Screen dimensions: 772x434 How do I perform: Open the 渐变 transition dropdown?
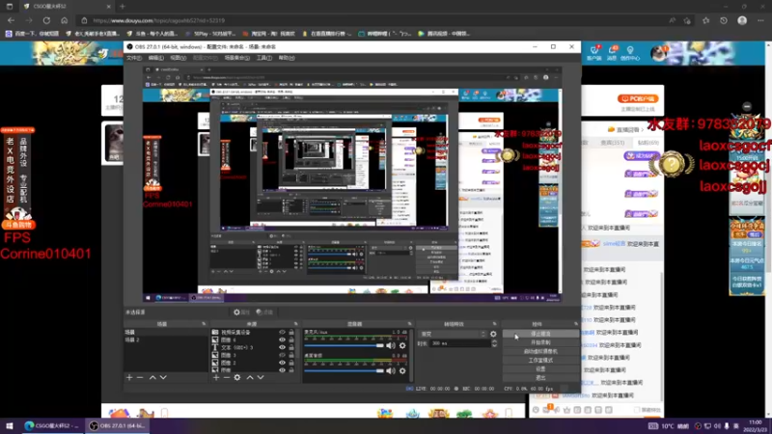pos(452,334)
